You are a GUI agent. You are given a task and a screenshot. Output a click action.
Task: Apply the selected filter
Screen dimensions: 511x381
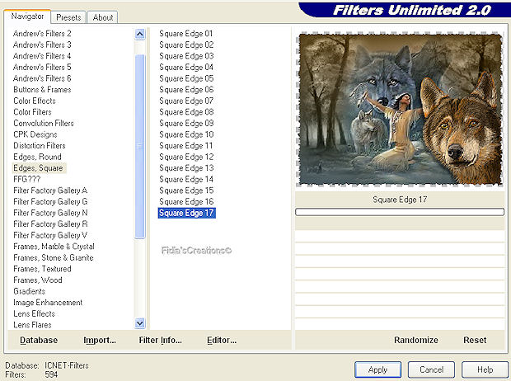click(377, 369)
